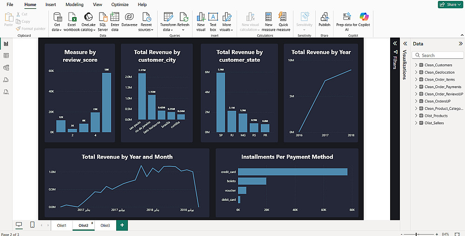Click the Publish icon
Screen dimensions: 465x236
(x=324, y=17)
